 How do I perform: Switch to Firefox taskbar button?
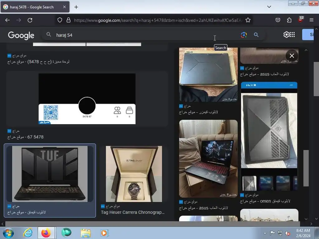pos(46,233)
